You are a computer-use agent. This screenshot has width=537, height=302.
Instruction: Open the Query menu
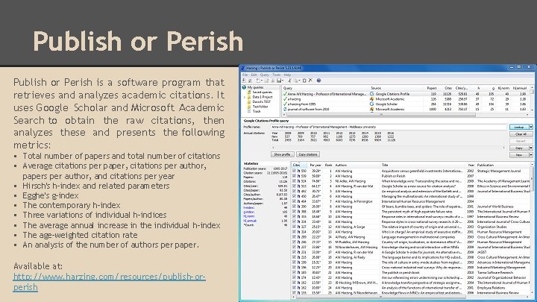click(x=264, y=75)
